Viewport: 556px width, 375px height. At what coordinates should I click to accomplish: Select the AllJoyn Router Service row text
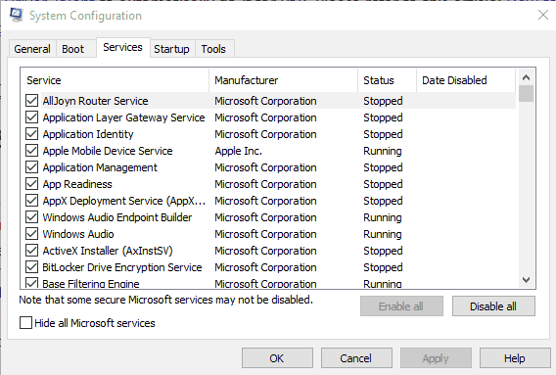coord(95,101)
